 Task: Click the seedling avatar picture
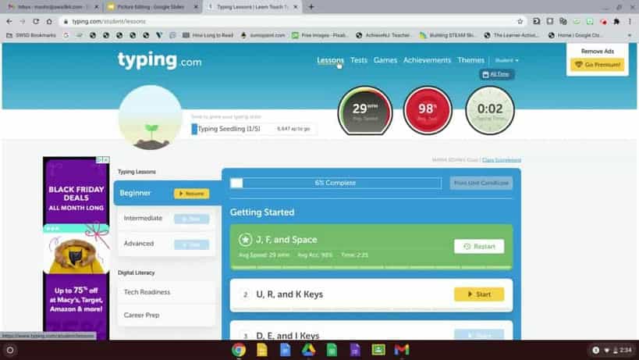[x=150, y=117]
